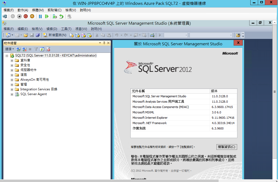Click the Database Engine Query icon
Screen dimensions: 278x182
[72, 35]
